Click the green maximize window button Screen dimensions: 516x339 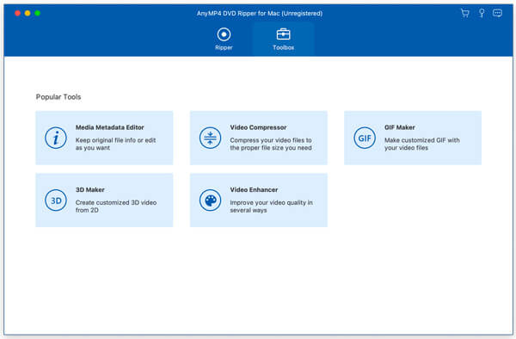point(38,13)
